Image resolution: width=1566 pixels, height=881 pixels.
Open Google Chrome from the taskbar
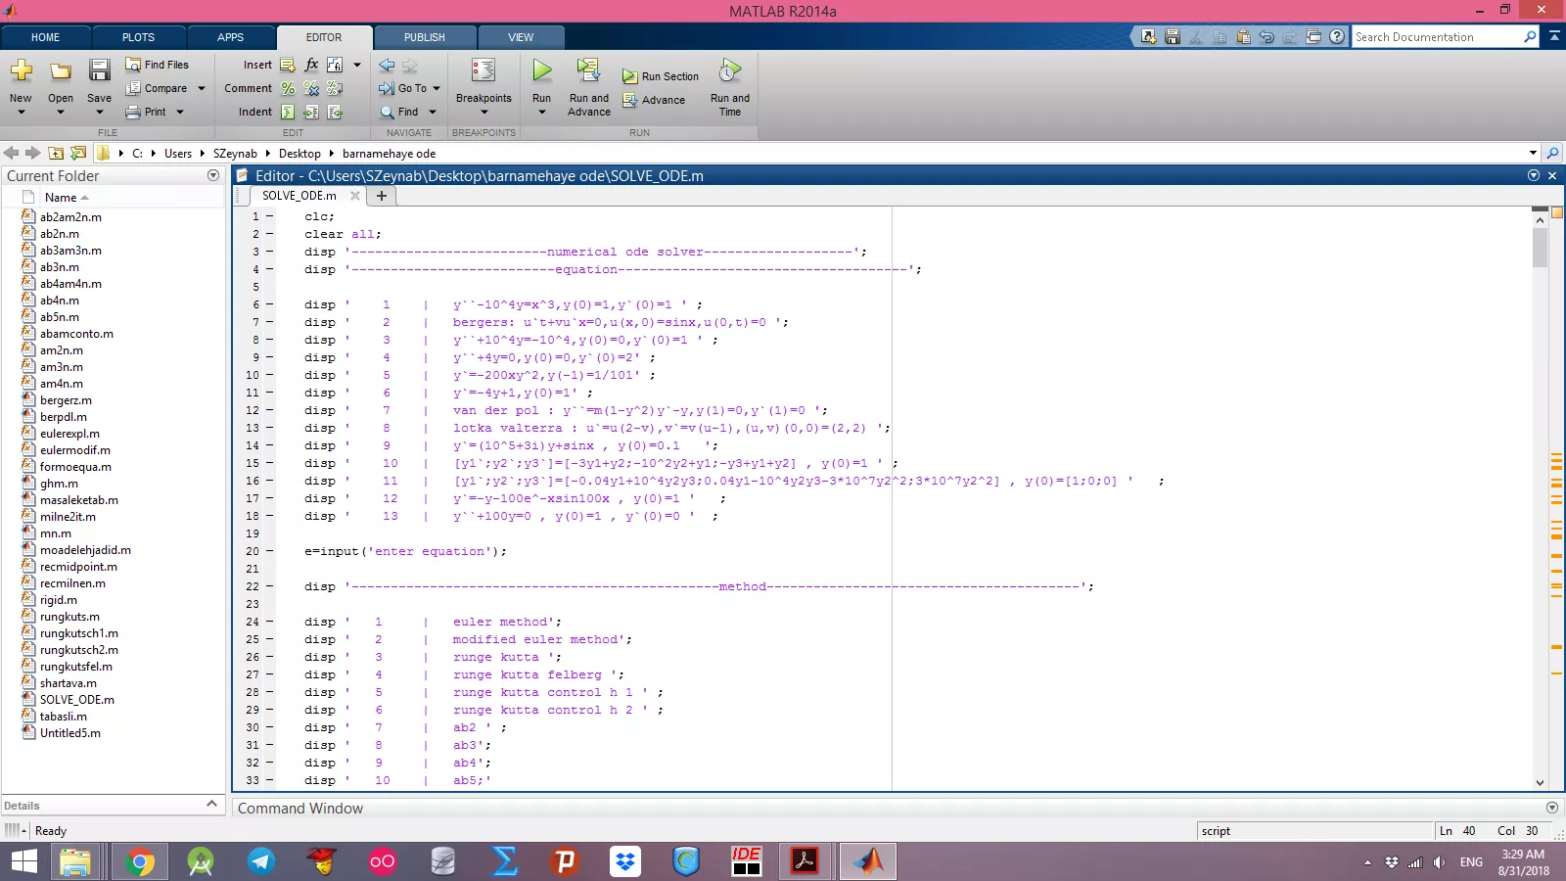click(x=140, y=861)
